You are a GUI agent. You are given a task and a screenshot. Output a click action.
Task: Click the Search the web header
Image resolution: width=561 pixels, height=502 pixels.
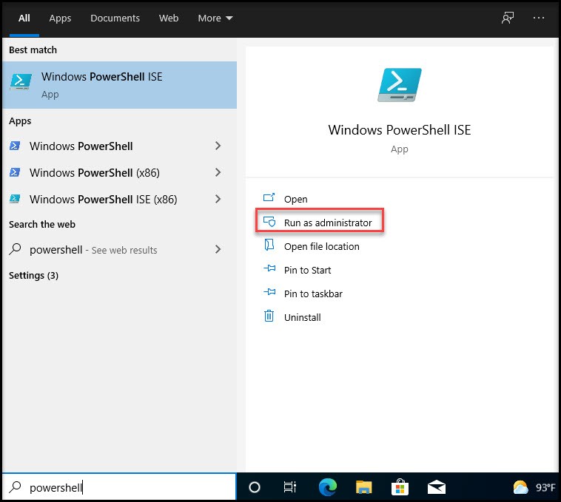[x=42, y=224]
